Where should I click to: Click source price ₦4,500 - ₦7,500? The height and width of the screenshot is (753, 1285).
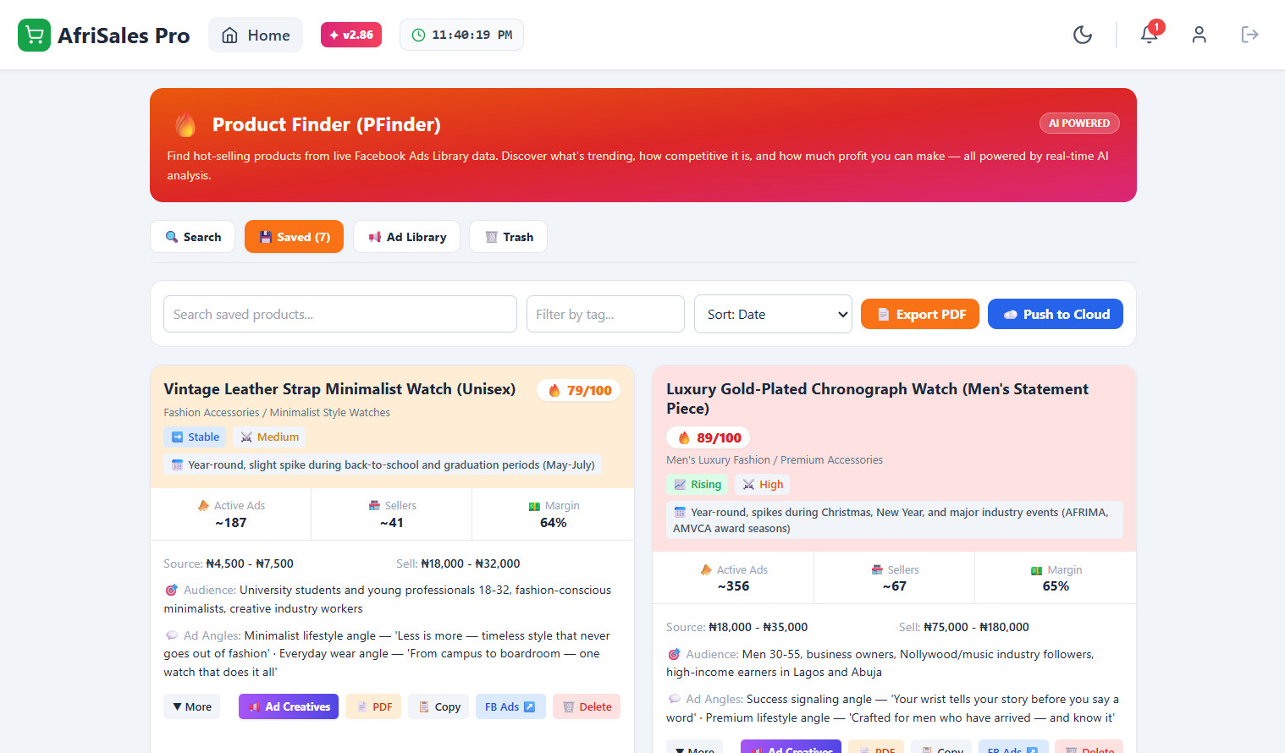[x=250, y=563]
